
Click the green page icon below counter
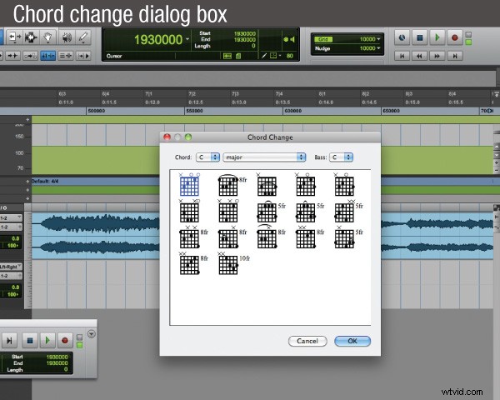[x=238, y=56]
